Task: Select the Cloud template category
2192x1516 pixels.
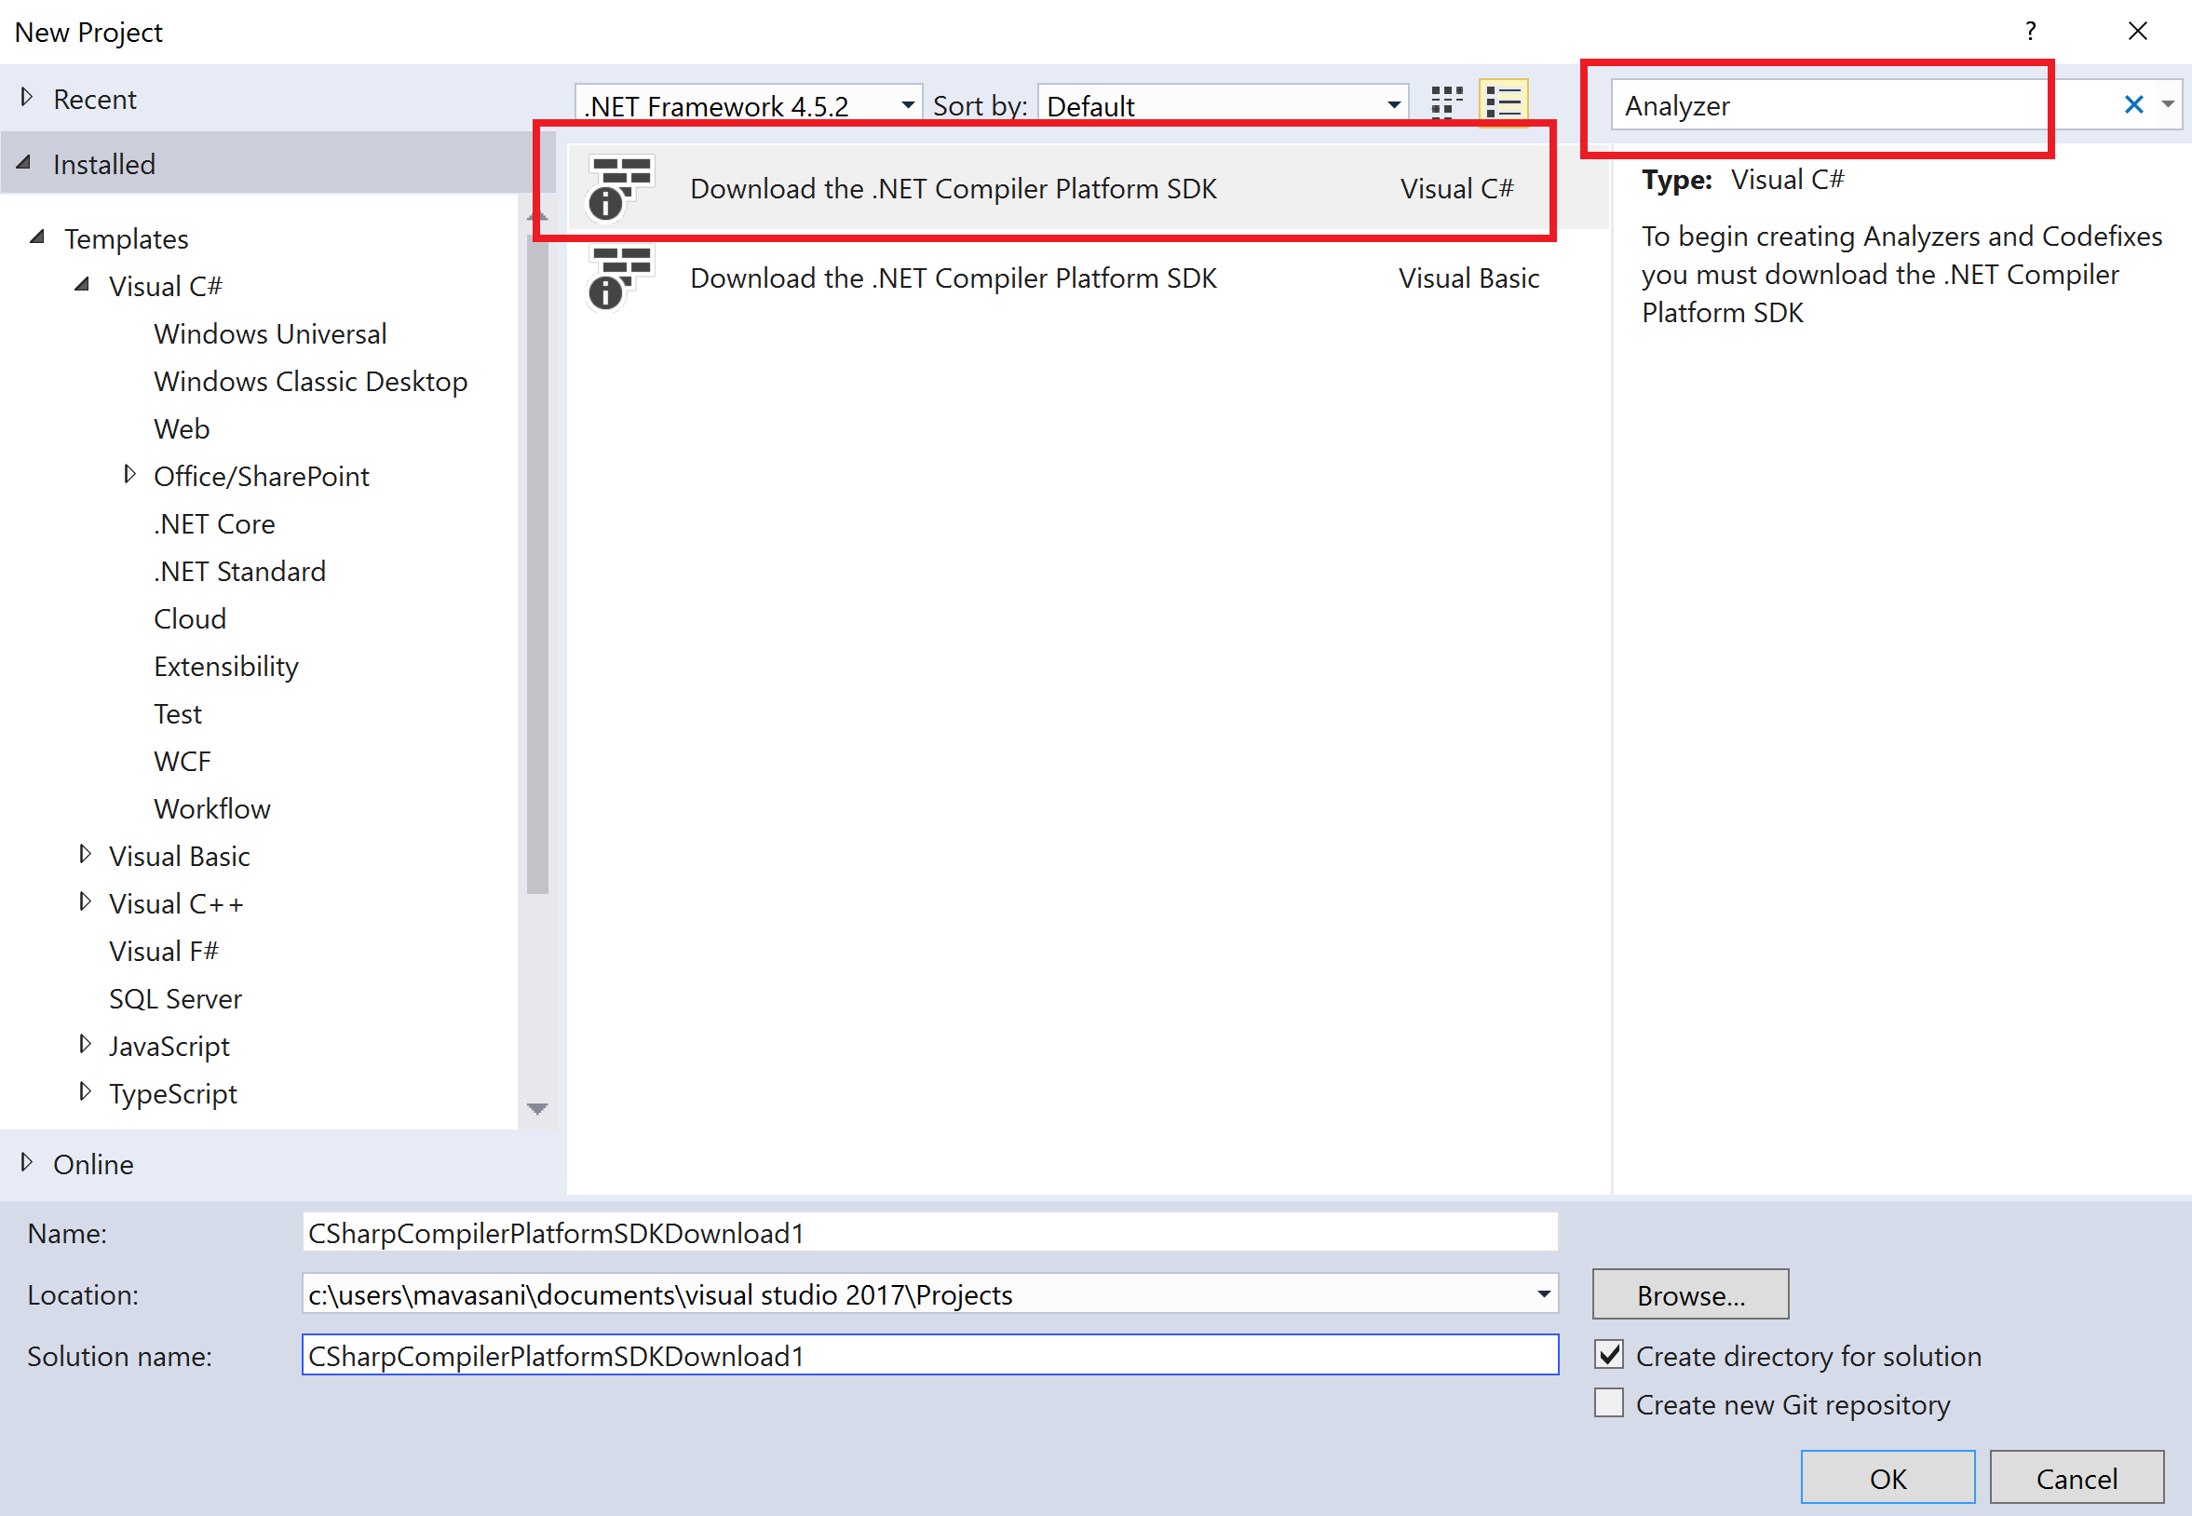Action: click(x=190, y=618)
